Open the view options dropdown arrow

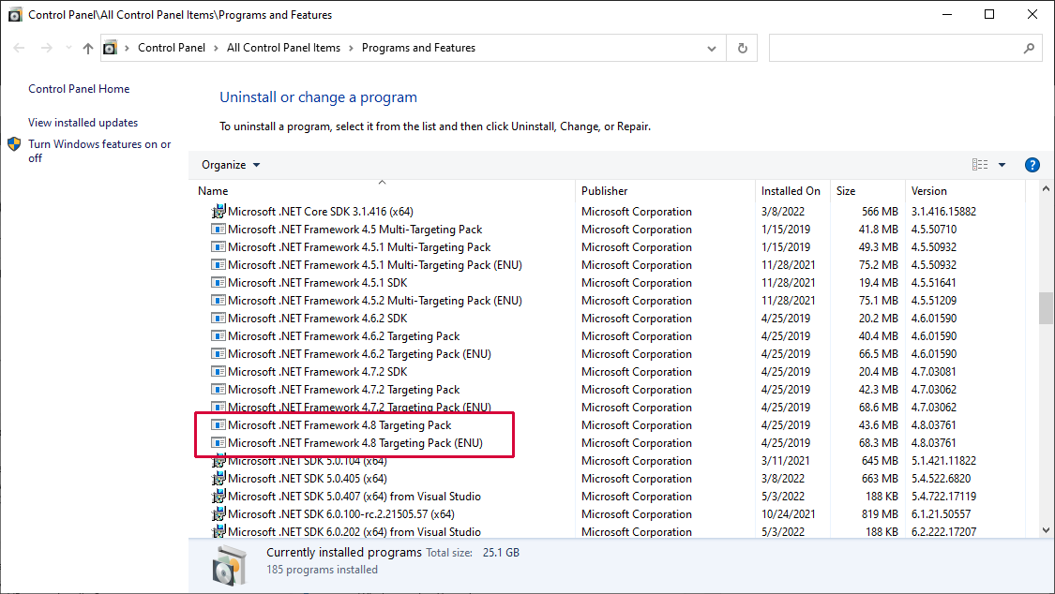click(x=1002, y=165)
